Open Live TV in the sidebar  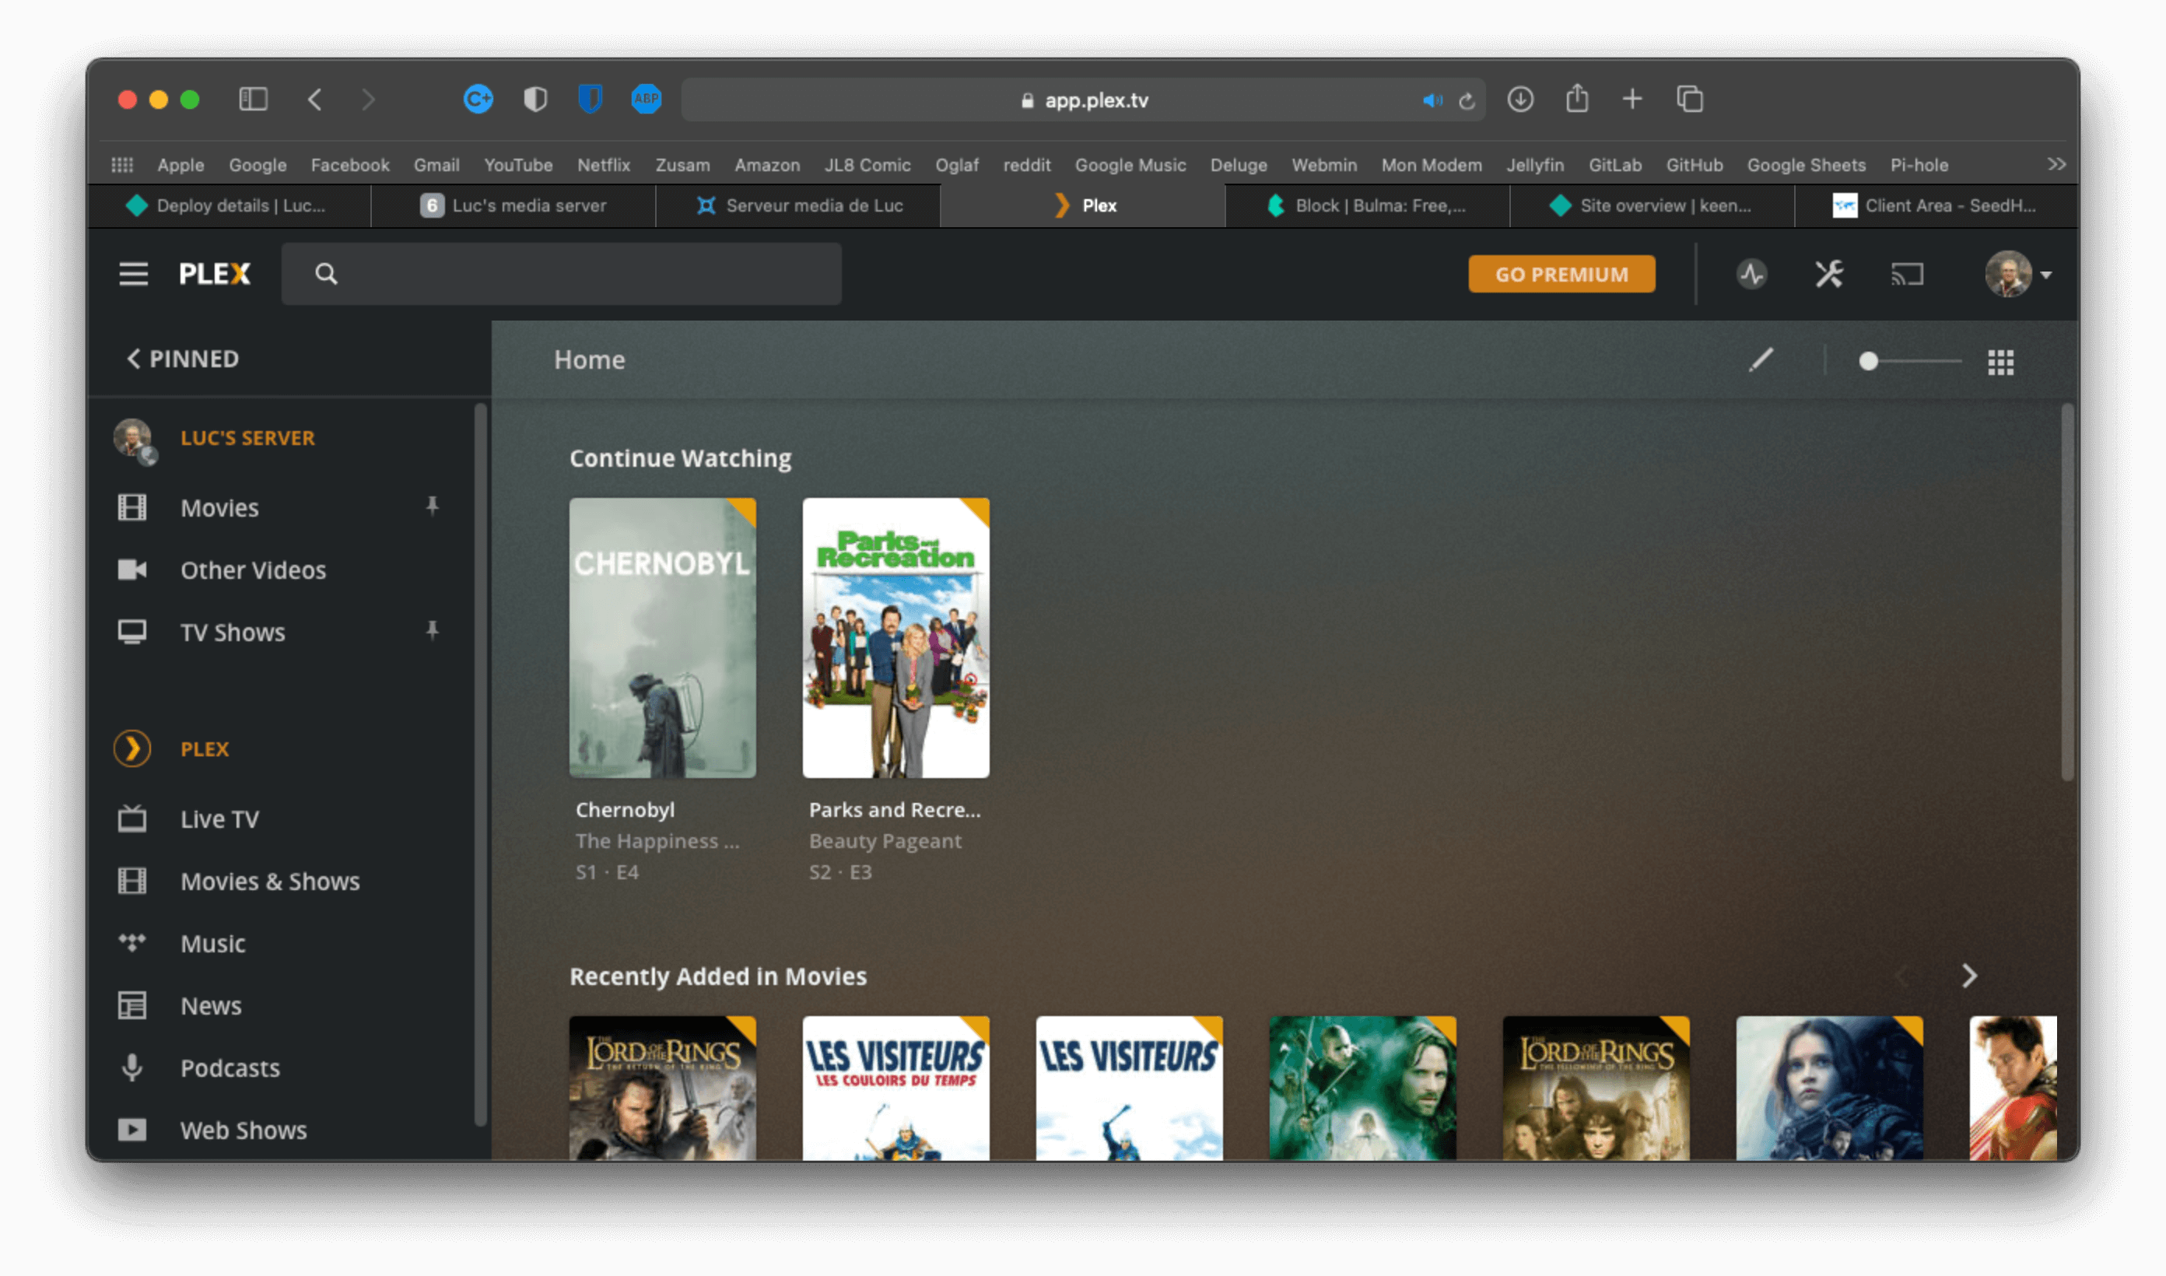219,819
